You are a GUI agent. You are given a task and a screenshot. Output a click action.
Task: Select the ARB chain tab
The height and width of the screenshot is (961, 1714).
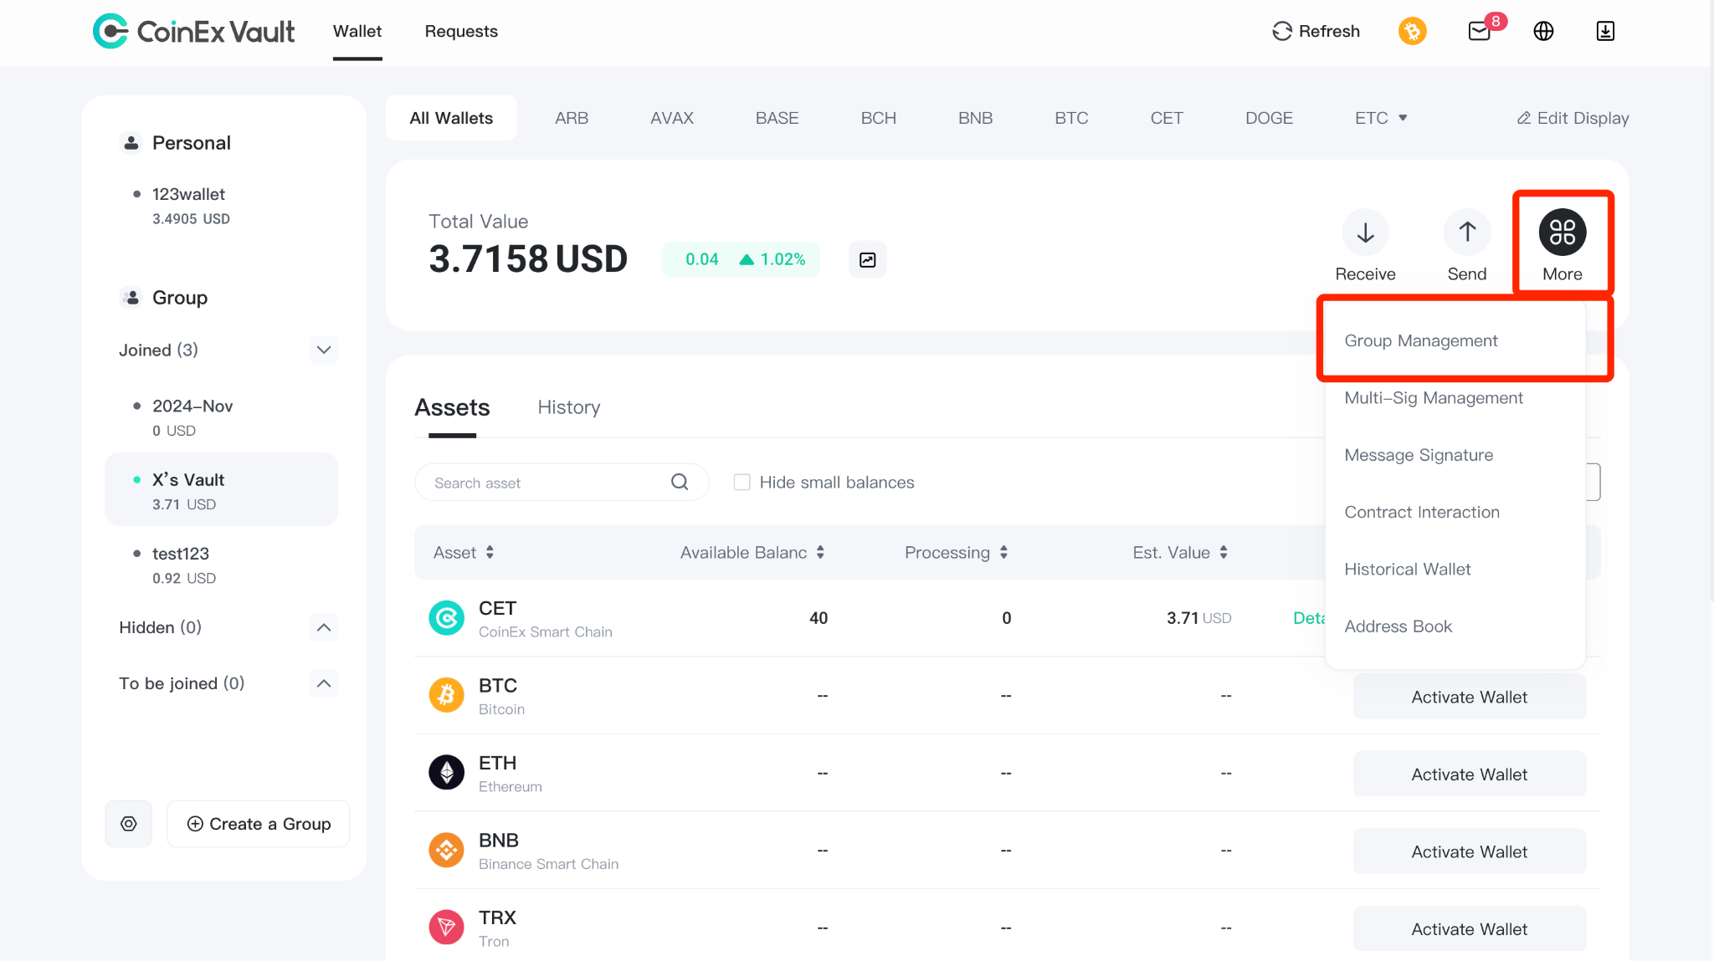pos(572,118)
